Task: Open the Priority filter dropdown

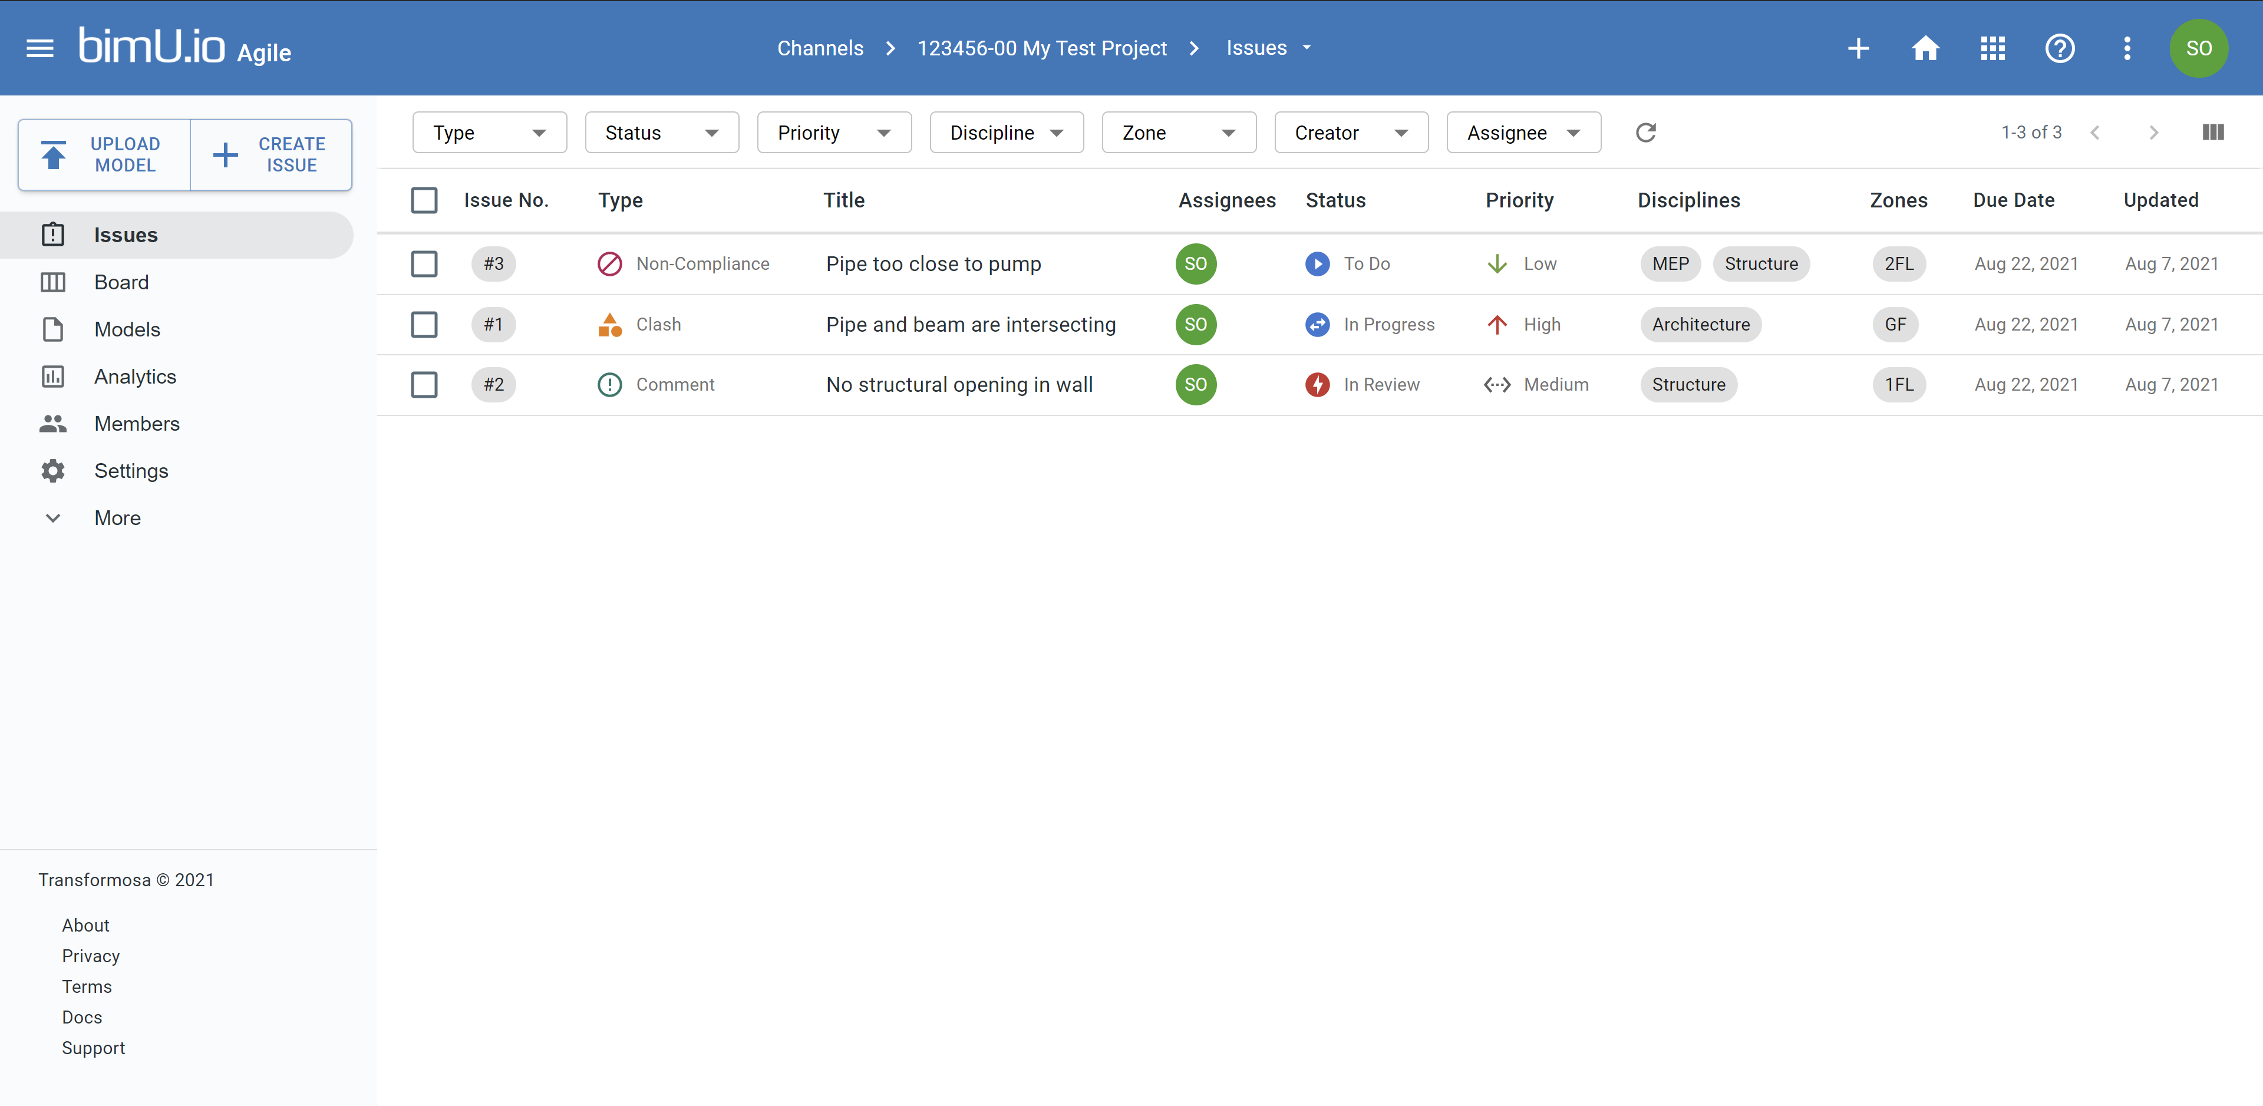Action: pos(834,133)
